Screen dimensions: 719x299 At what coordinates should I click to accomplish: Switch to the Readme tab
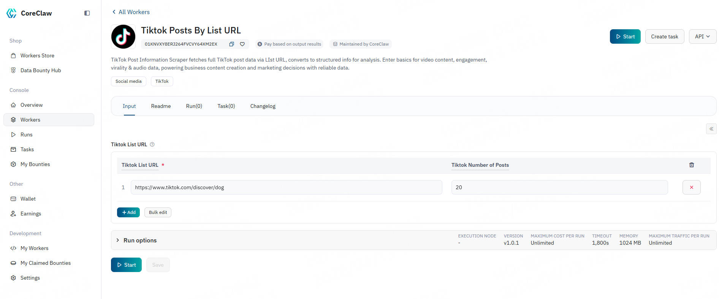click(x=161, y=106)
